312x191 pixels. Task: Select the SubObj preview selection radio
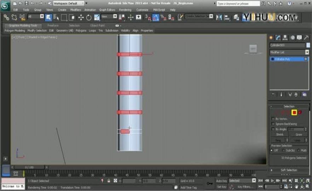[283, 150]
